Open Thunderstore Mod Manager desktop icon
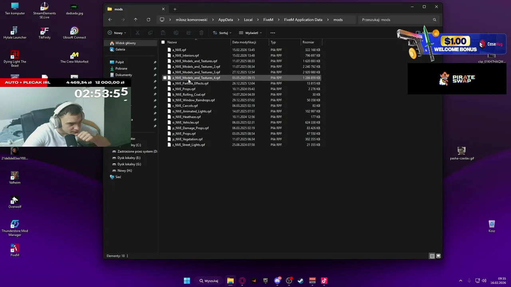The height and width of the screenshot is (287, 511). (15, 228)
